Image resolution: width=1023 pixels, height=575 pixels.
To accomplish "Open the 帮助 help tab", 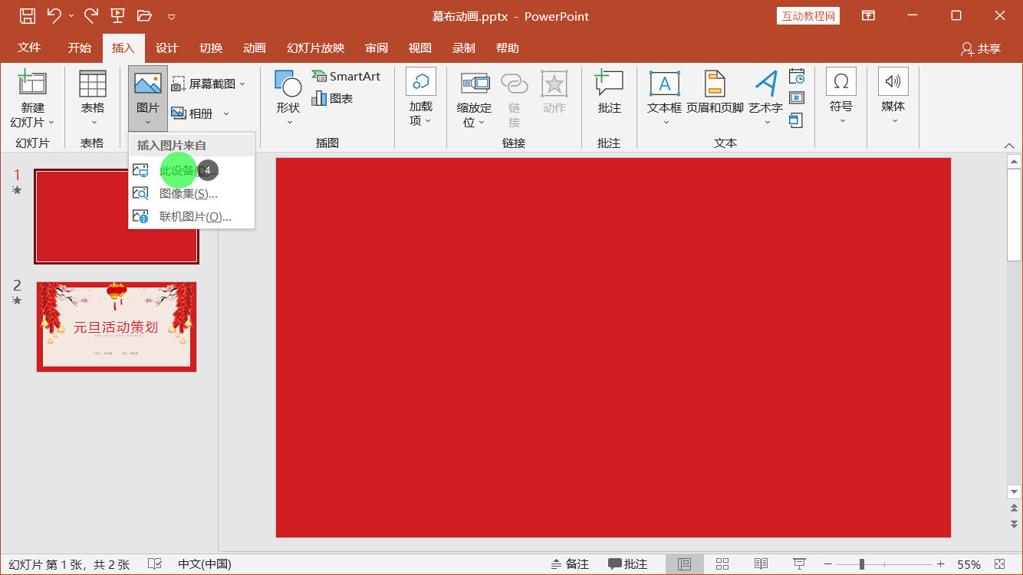I will 508,48.
